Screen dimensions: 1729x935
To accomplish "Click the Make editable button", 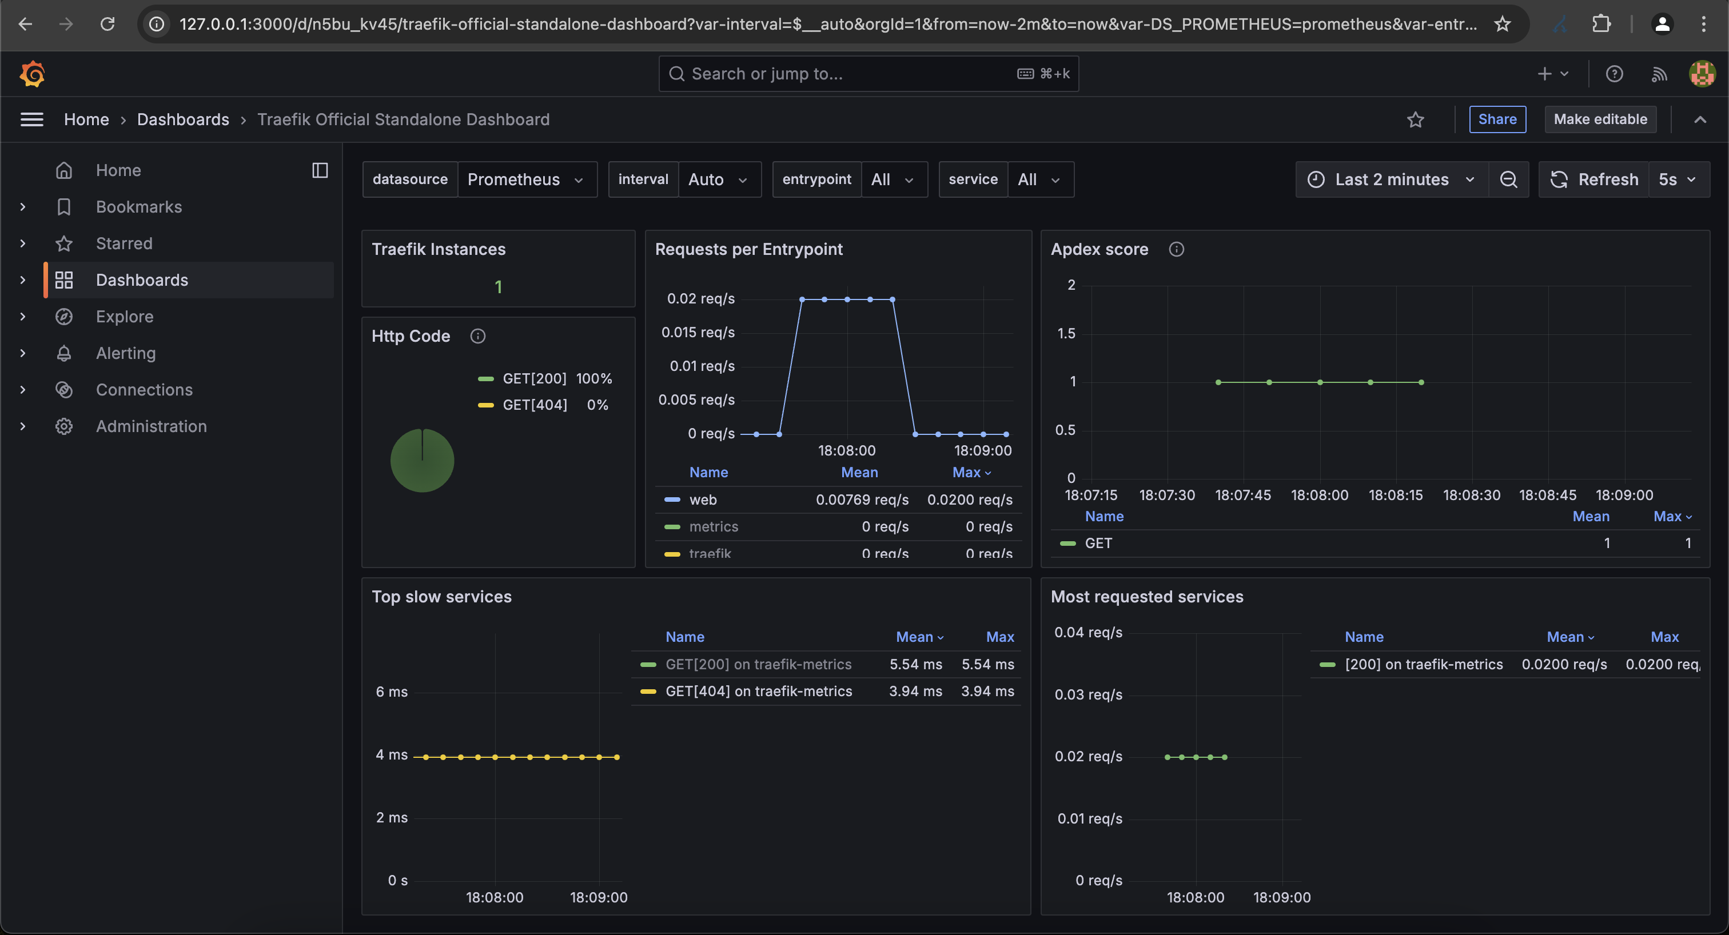I will [x=1600, y=119].
